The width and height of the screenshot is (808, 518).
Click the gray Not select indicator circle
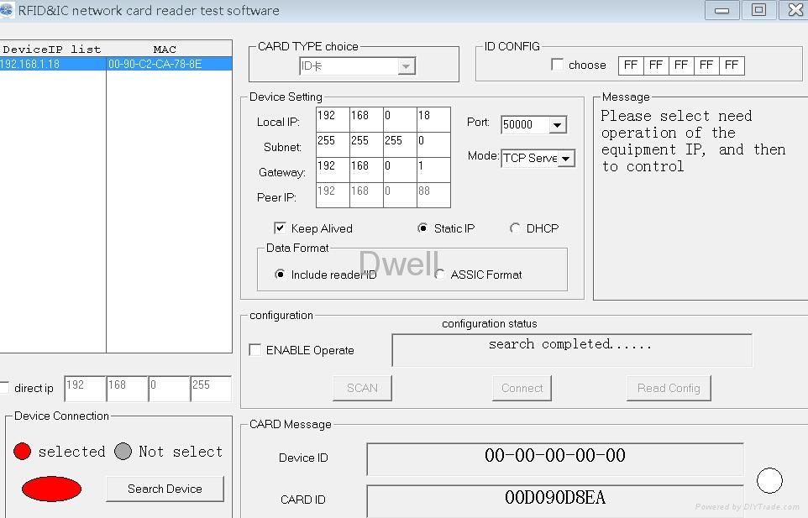coord(123,451)
